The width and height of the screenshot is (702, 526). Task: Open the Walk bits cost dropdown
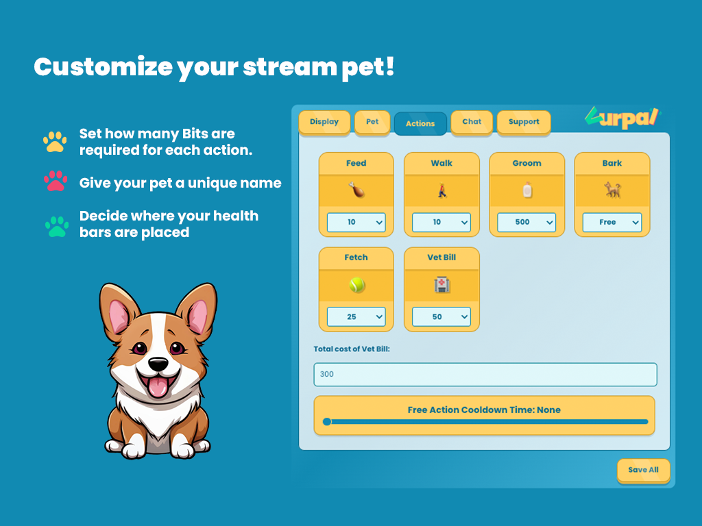point(441,223)
